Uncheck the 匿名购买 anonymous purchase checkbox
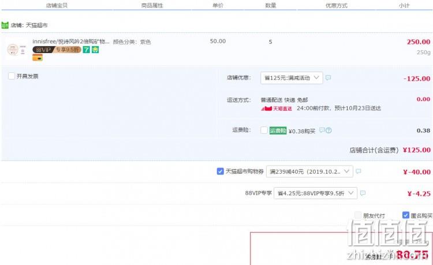This screenshot has height=265, width=433. (406, 215)
